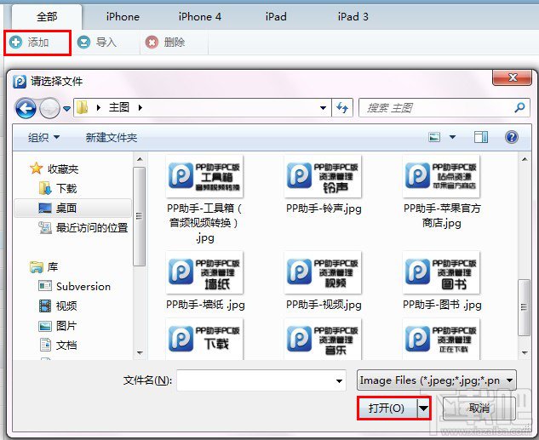Click the 导入 import button

(97, 43)
